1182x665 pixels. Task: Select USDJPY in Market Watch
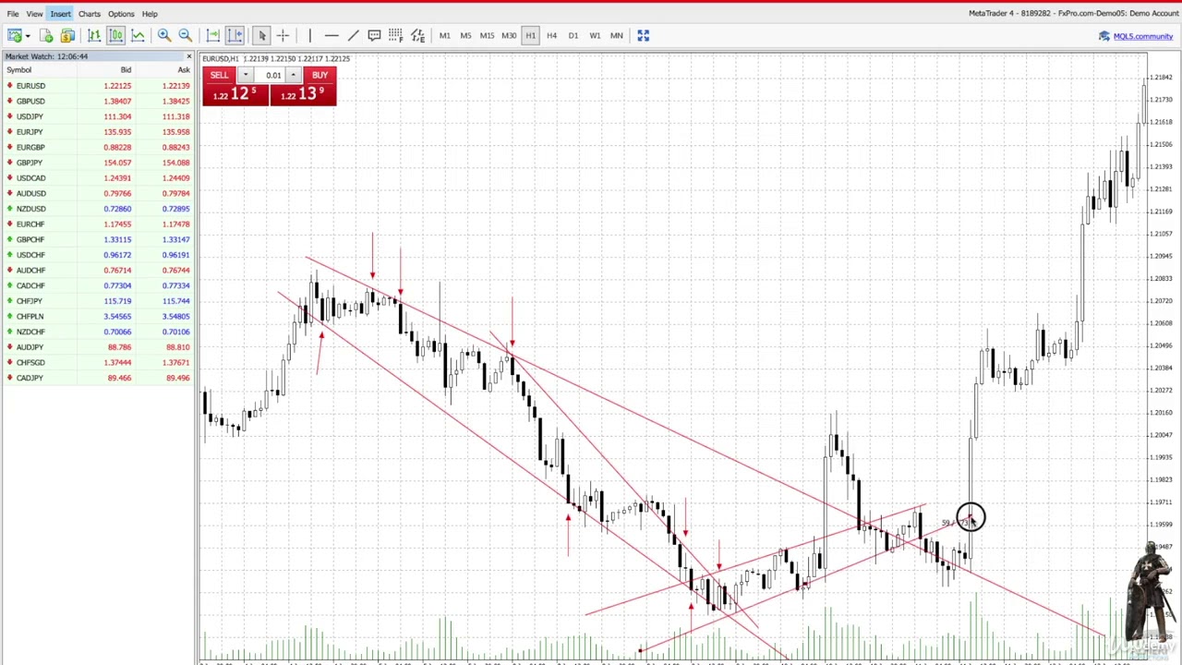(97, 116)
